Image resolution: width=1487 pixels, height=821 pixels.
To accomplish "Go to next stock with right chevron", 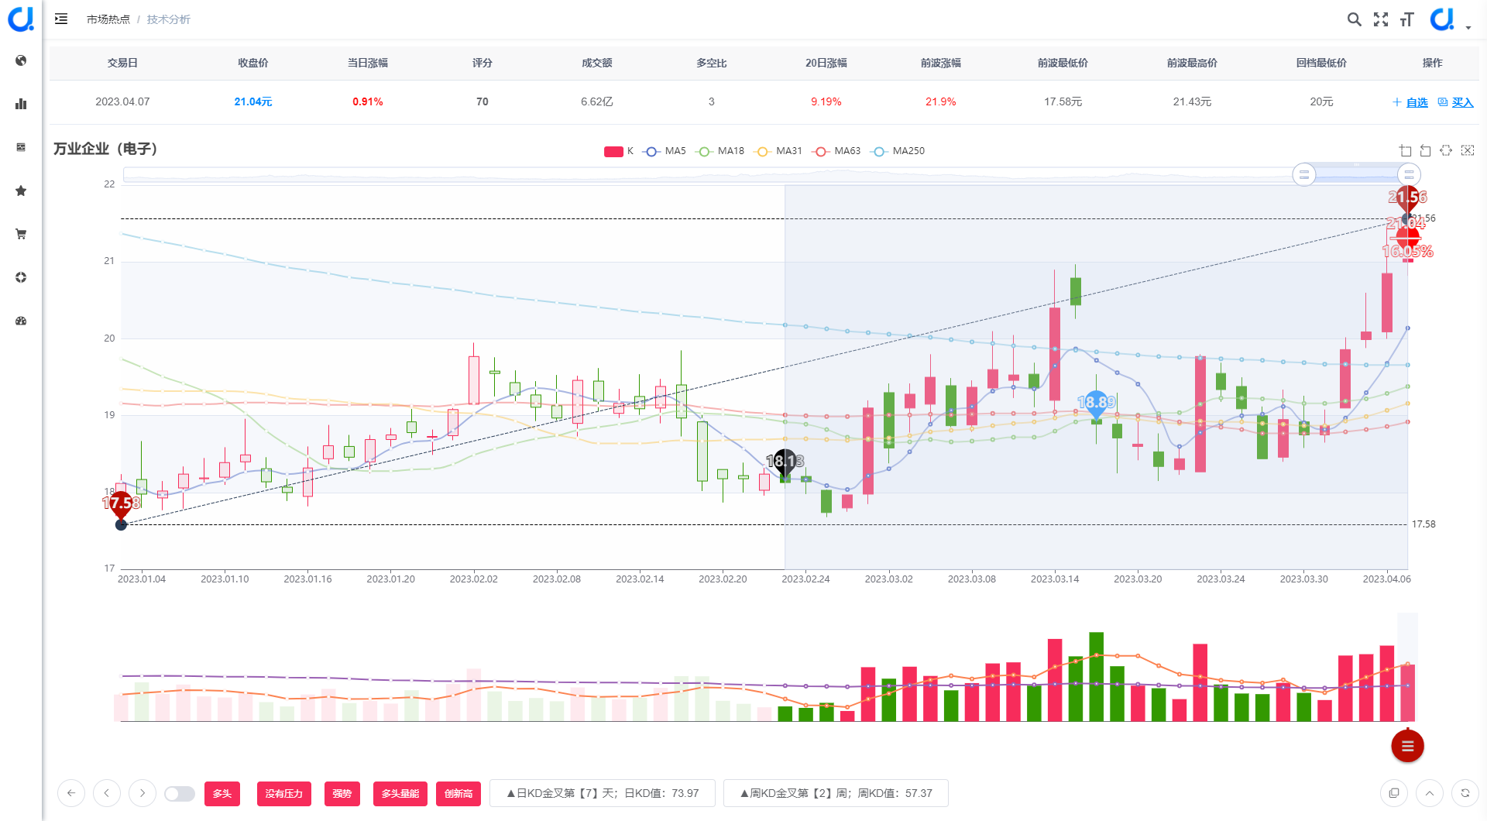I will pos(143,793).
